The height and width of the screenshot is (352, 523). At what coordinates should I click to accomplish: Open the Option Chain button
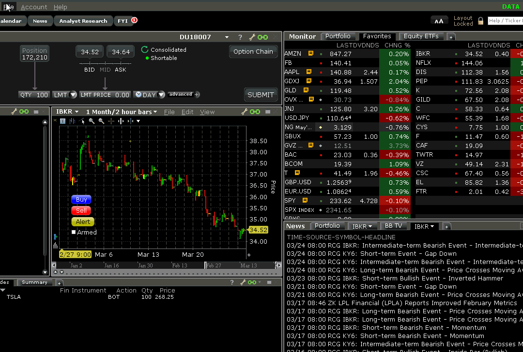point(253,51)
